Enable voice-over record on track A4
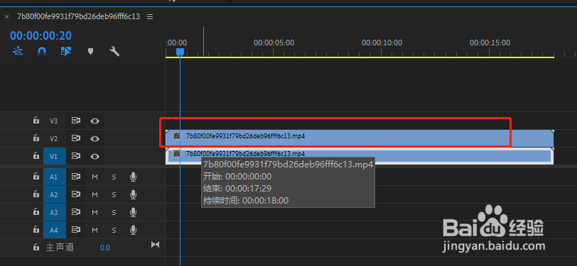The height and width of the screenshot is (266, 577). click(x=133, y=230)
